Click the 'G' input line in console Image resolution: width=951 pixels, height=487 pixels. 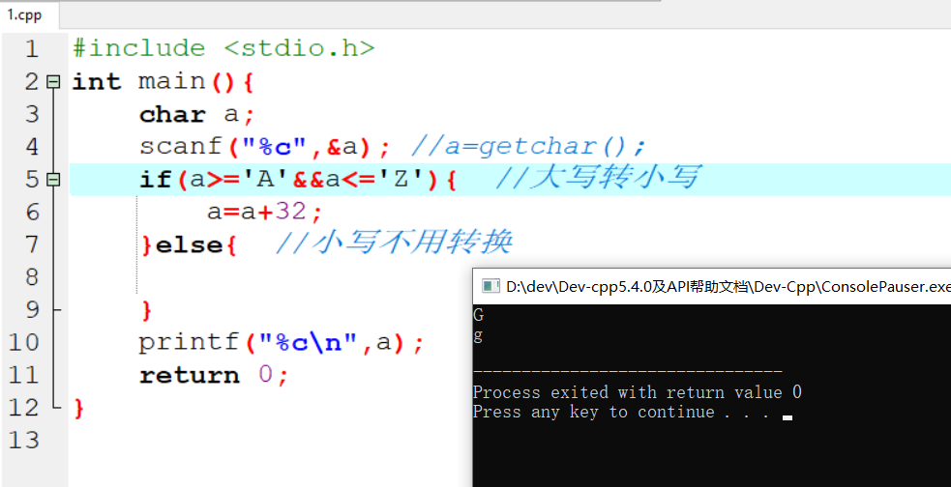479,315
